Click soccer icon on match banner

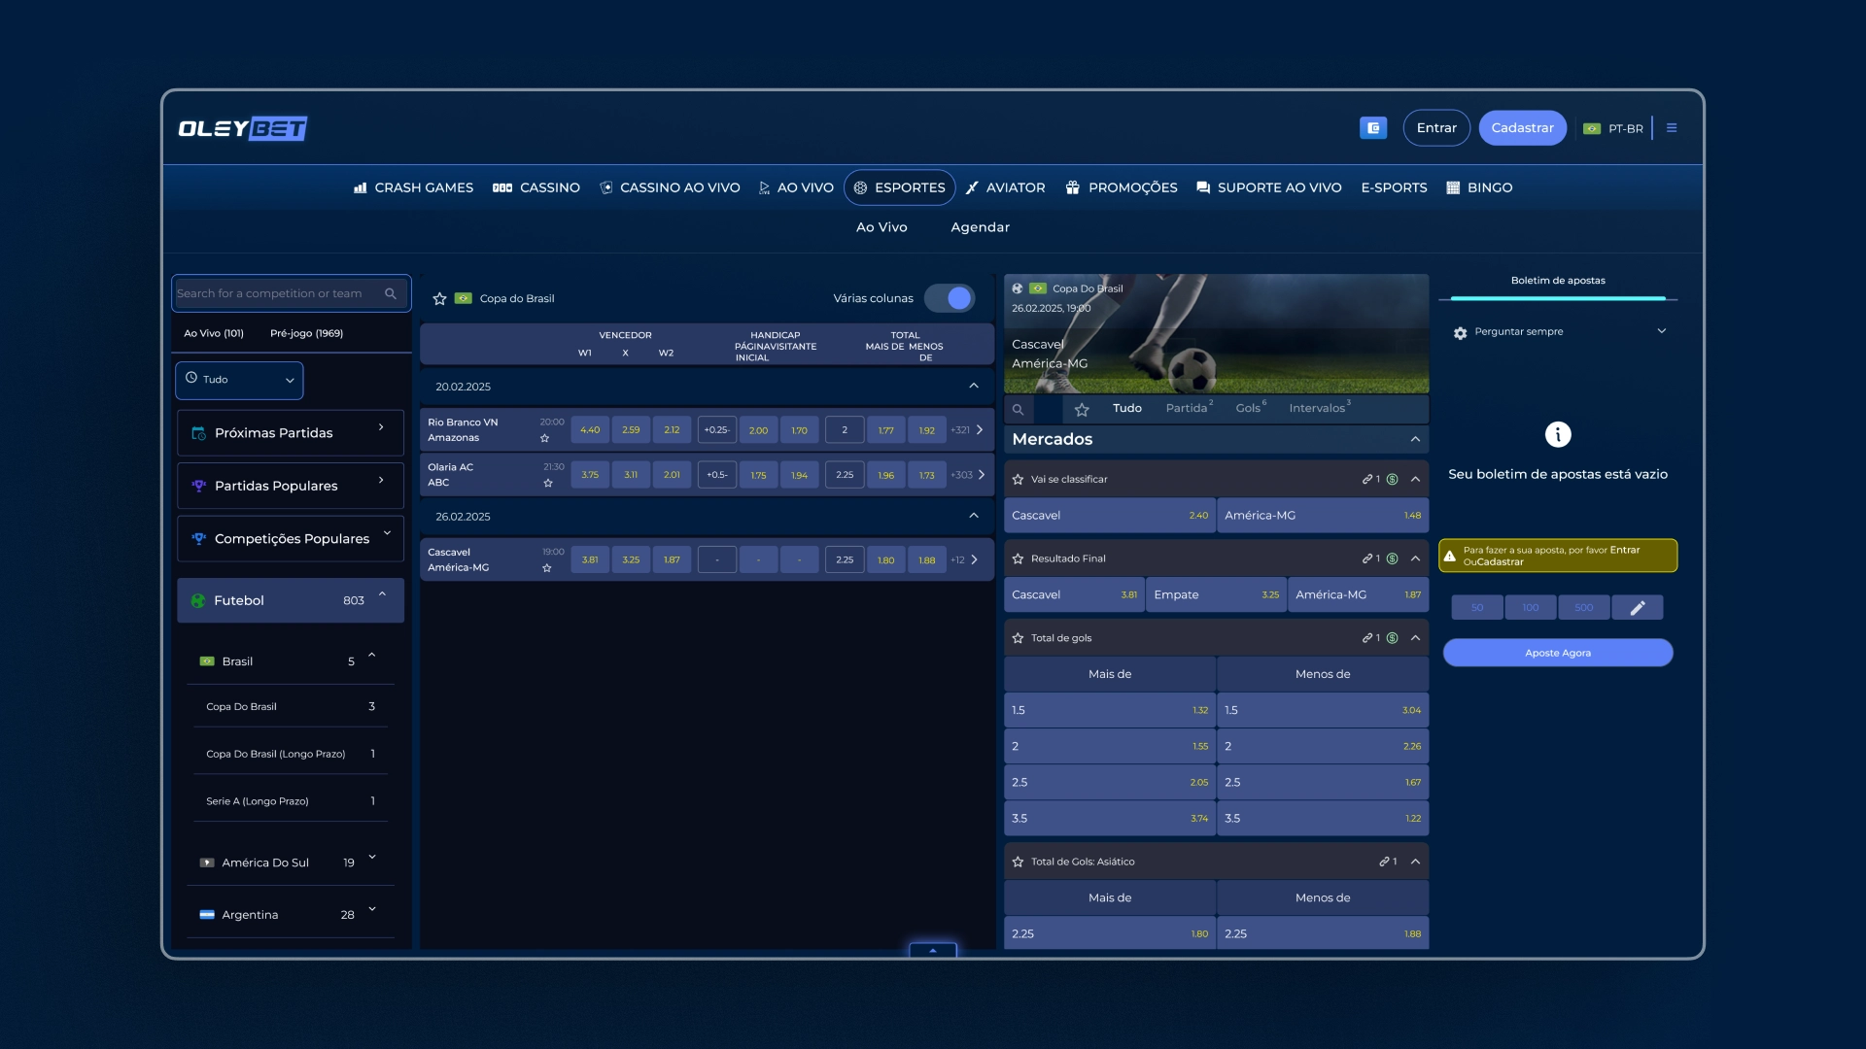pyautogui.click(x=1018, y=288)
